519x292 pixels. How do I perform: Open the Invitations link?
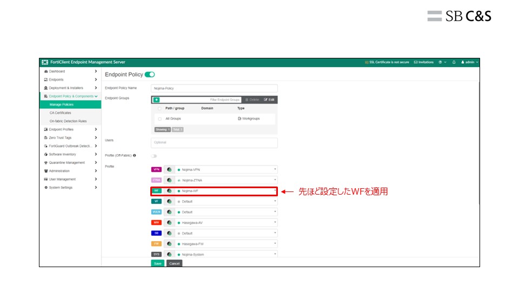click(x=424, y=62)
